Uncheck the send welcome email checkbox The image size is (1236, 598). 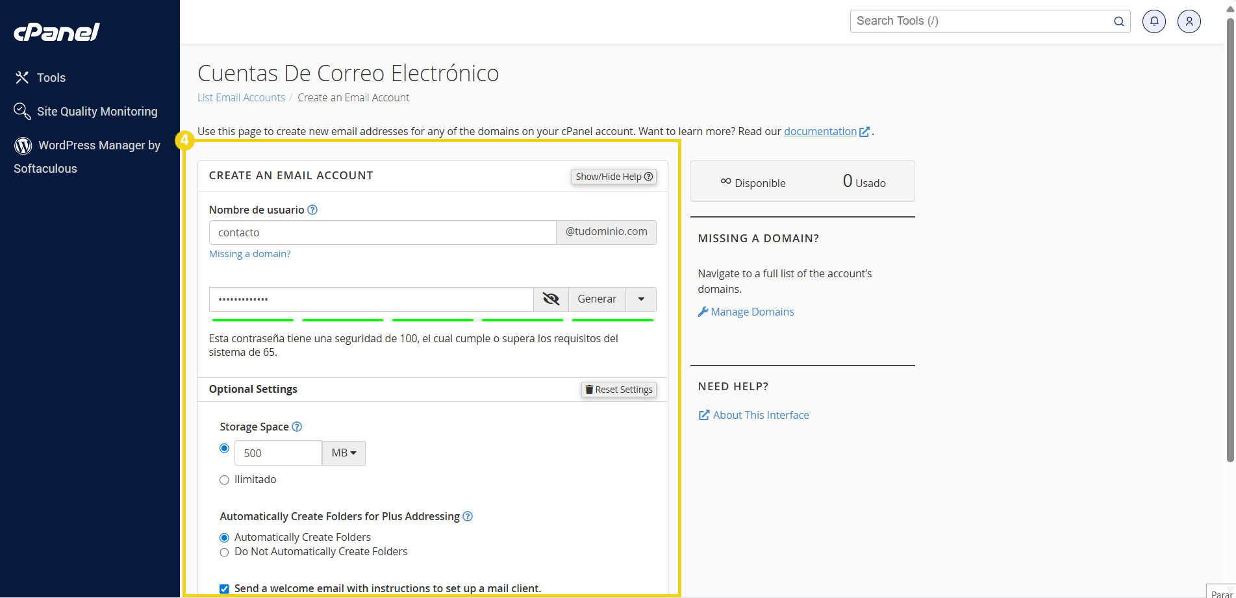[225, 589]
